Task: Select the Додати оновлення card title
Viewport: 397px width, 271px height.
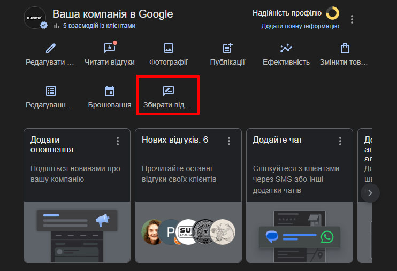Action: (x=52, y=144)
